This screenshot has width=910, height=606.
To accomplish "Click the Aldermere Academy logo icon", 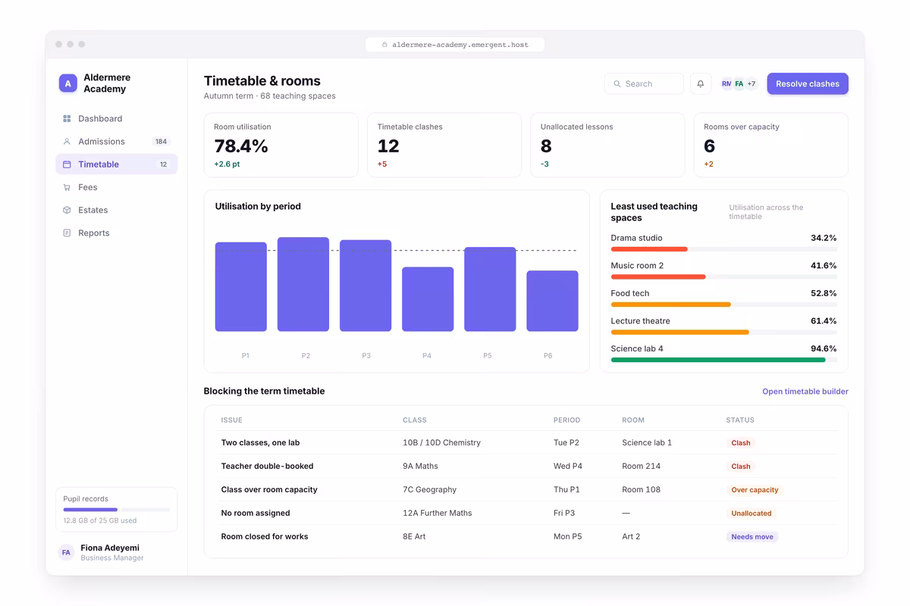I will pos(67,83).
